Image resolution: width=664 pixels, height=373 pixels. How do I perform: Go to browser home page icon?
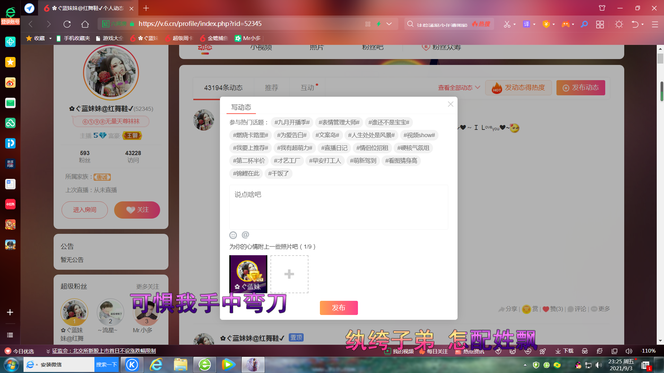[x=85, y=24]
